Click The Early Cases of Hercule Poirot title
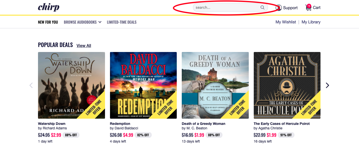This screenshot has height=151, width=359. [281, 124]
